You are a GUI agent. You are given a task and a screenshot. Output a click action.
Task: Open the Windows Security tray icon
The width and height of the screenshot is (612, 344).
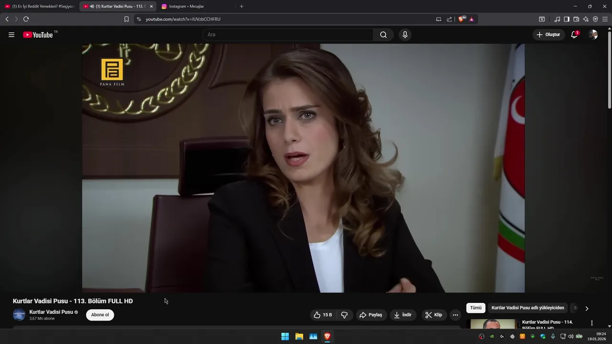tap(543, 336)
